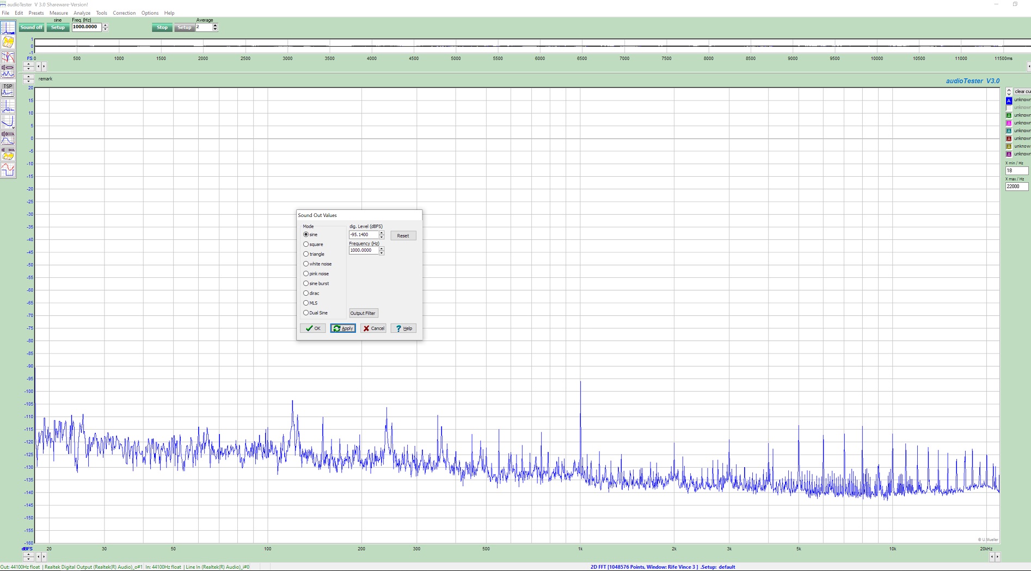Viewport: 1031px width, 571px height.
Task: Open the 3D waterfall plot tool
Action: (8, 42)
